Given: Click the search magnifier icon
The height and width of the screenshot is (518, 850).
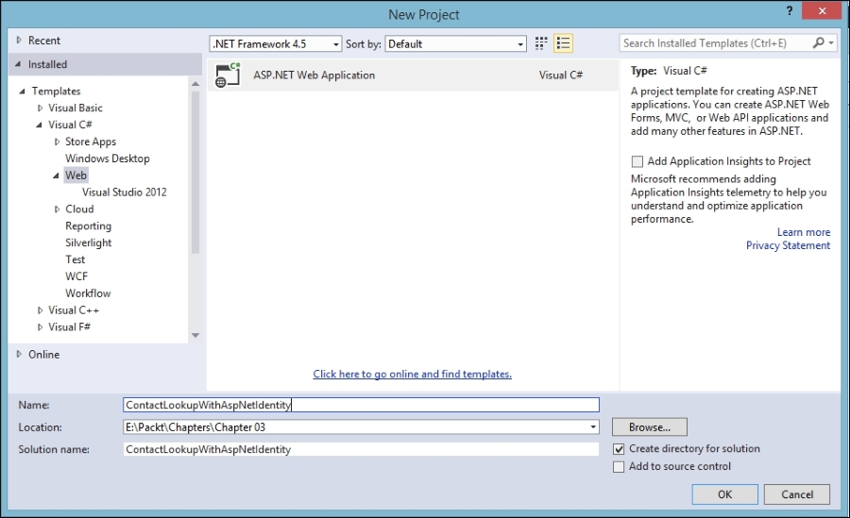Looking at the screenshot, I should [x=819, y=43].
